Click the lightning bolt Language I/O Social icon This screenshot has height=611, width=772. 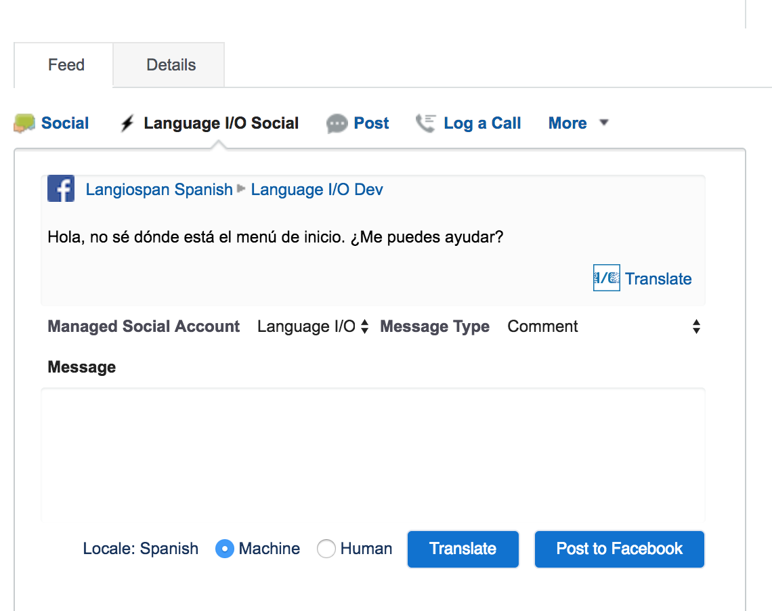pyautogui.click(x=127, y=123)
